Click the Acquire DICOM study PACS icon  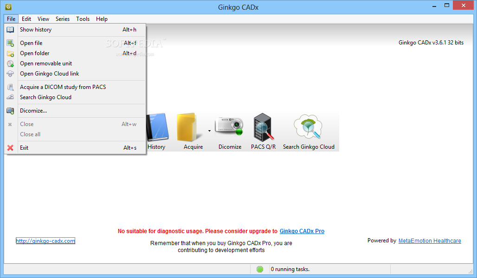point(10,87)
